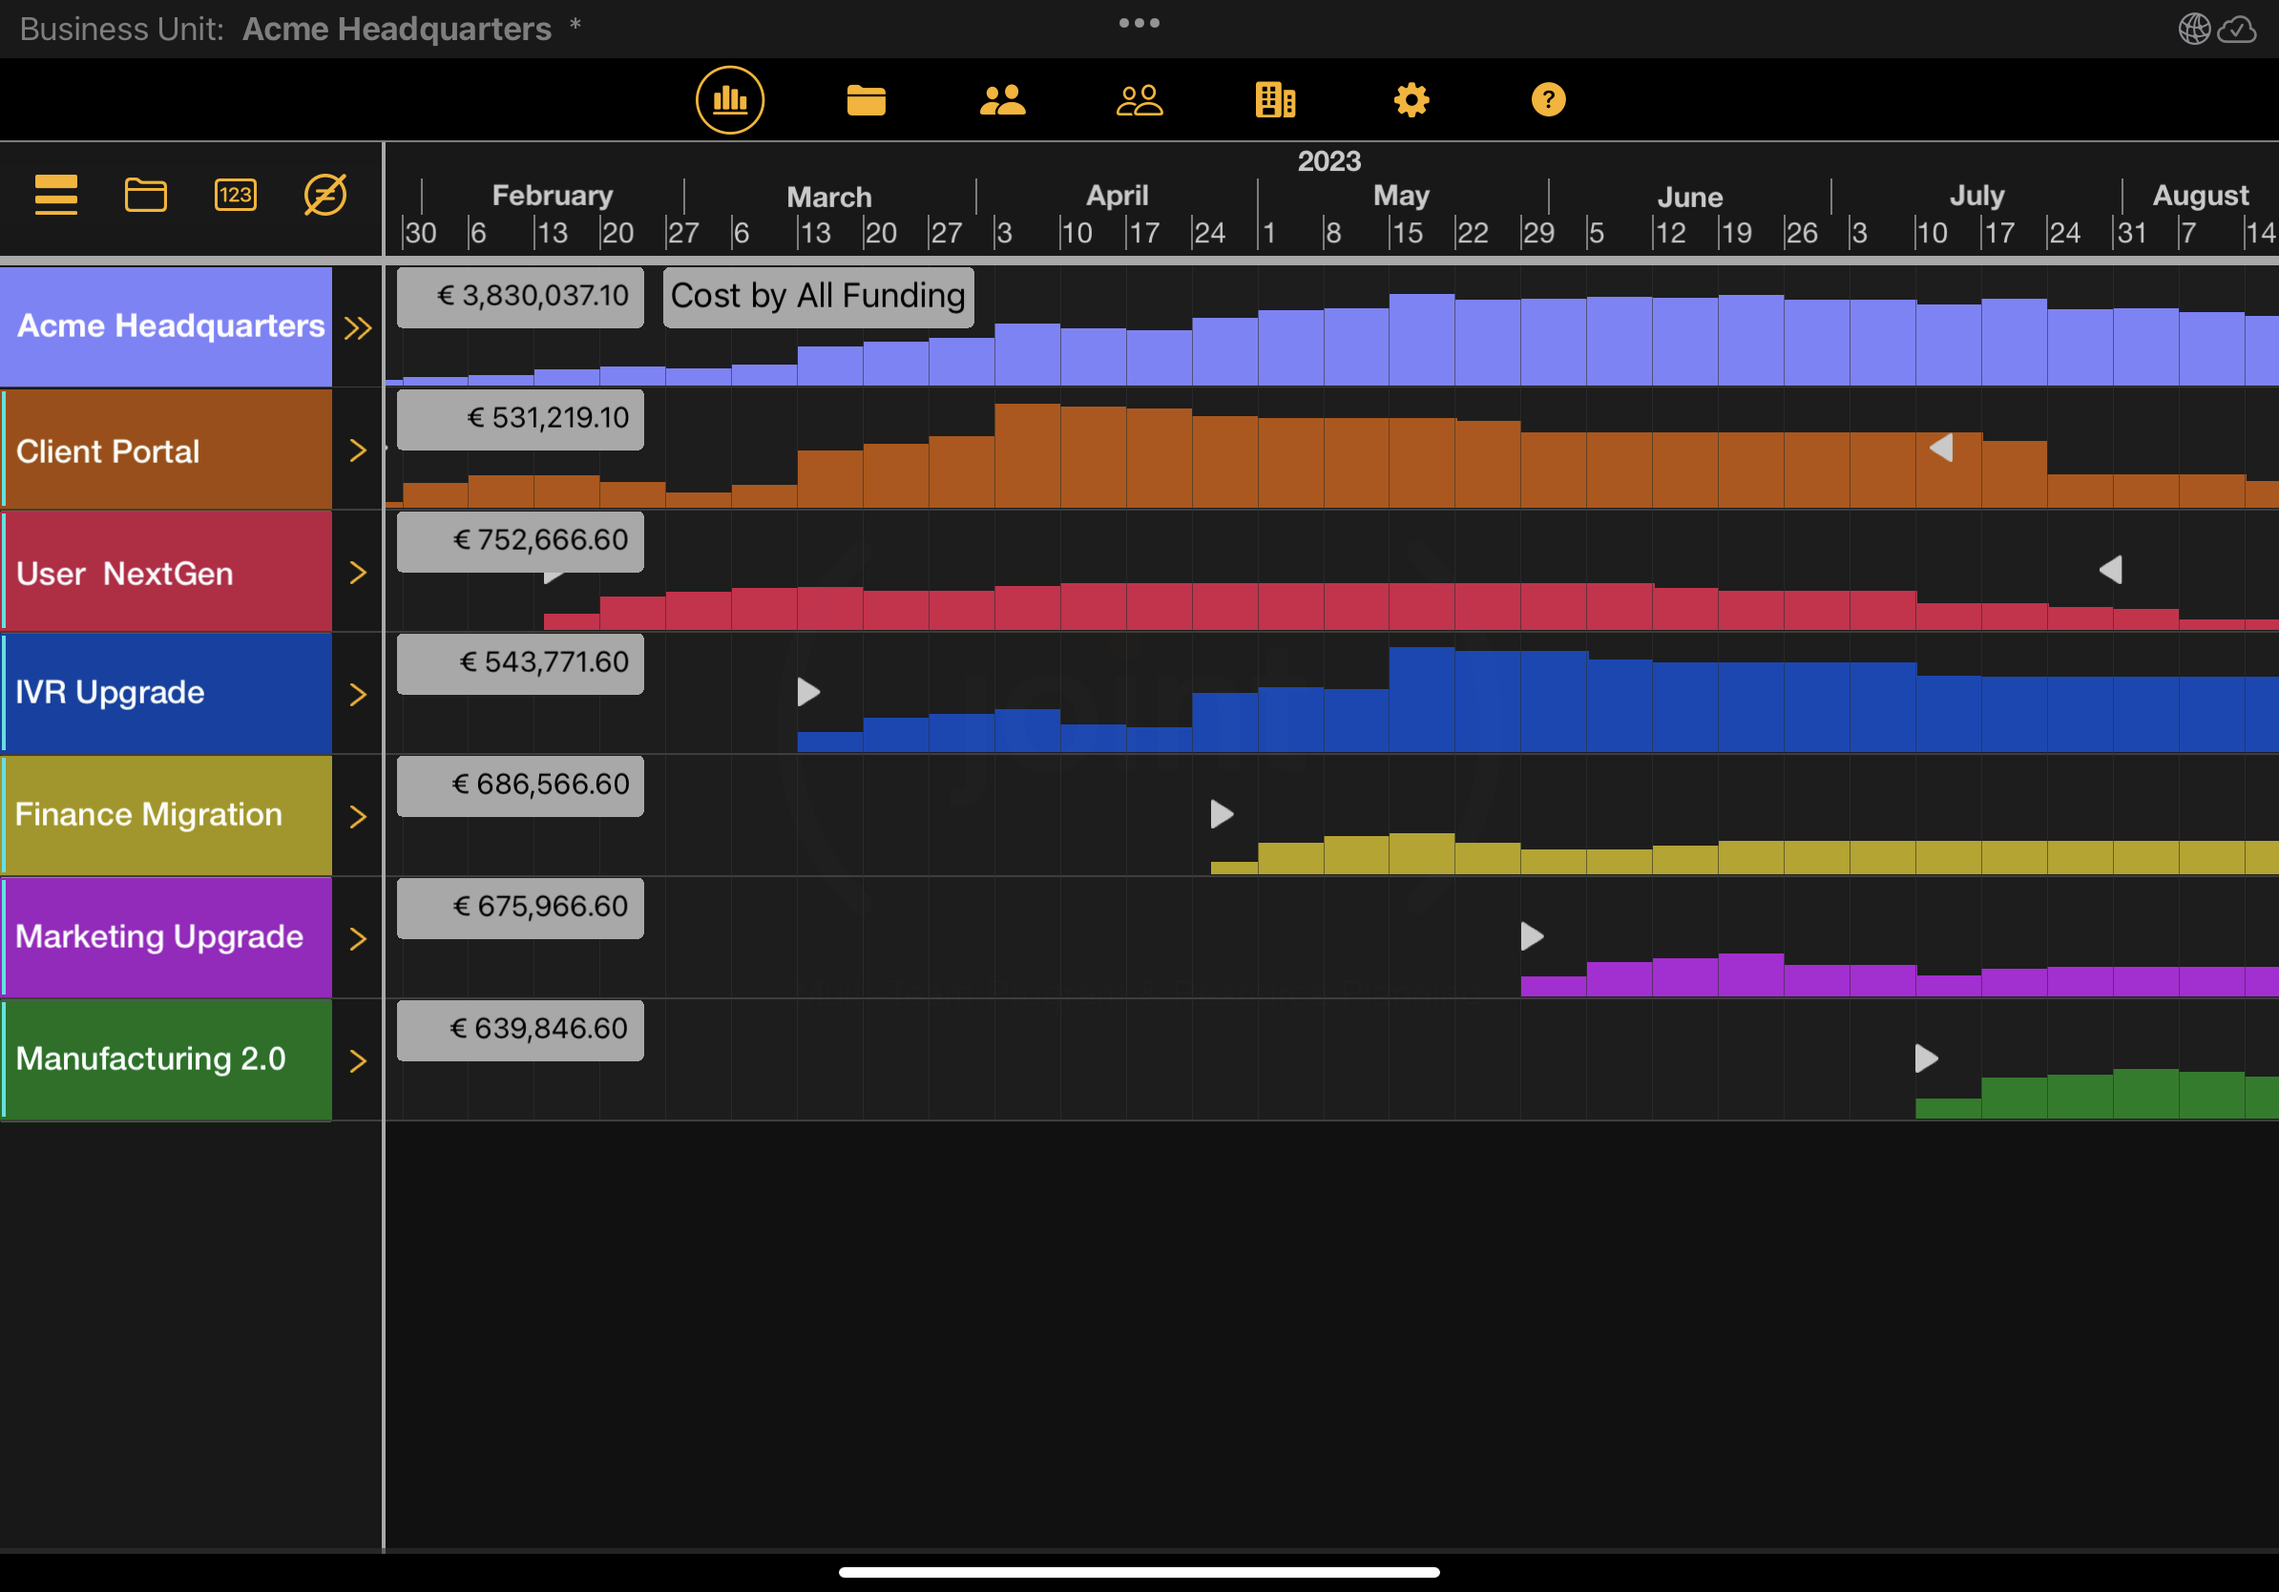Expand Acme Headquarters double chevron

click(357, 327)
